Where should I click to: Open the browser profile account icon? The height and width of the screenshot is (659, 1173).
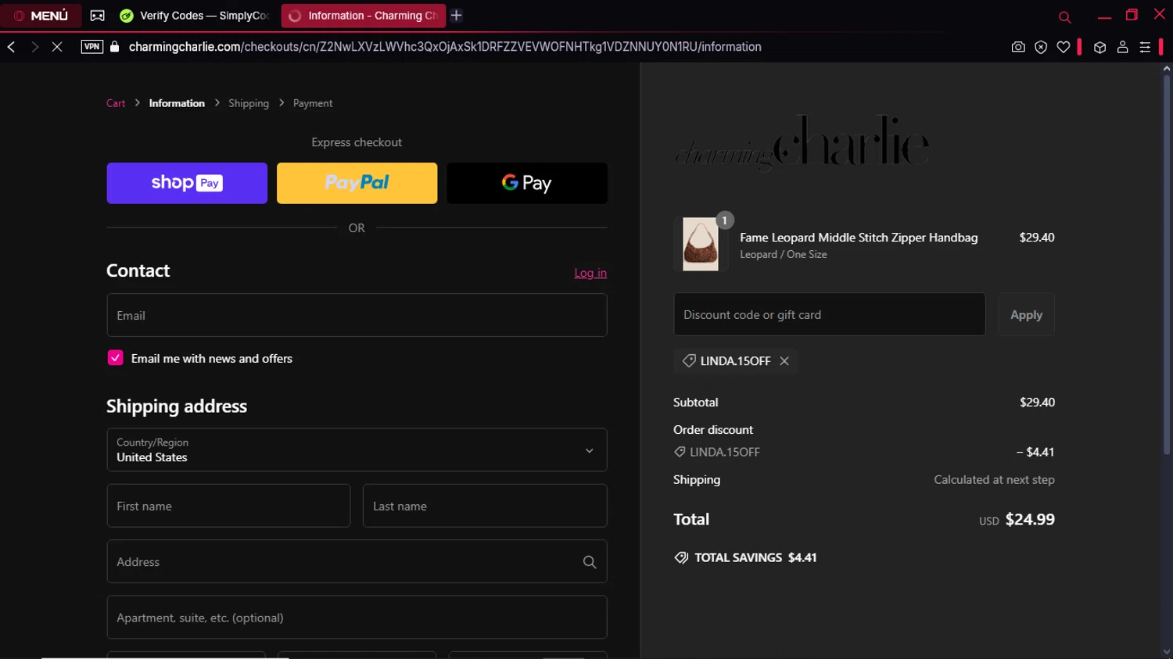(1122, 47)
